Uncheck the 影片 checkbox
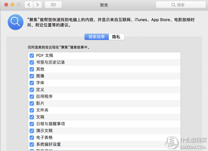This screenshot has height=151, width=208. pos(32,103)
